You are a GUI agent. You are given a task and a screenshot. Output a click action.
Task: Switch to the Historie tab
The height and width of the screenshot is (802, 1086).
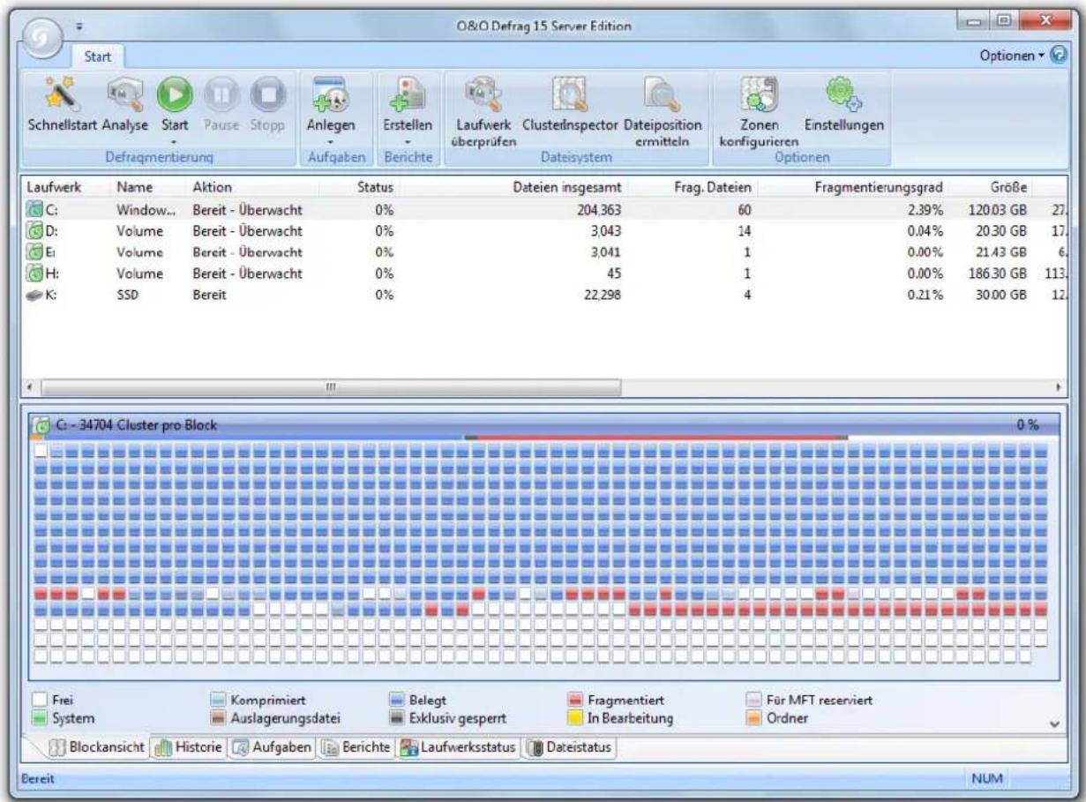point(189,747)
